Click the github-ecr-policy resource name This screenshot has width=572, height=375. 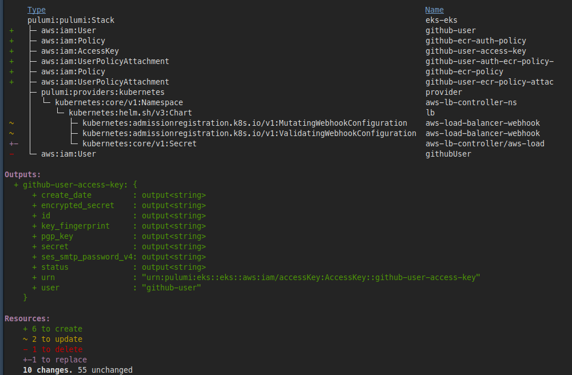(x=464, y=71)
